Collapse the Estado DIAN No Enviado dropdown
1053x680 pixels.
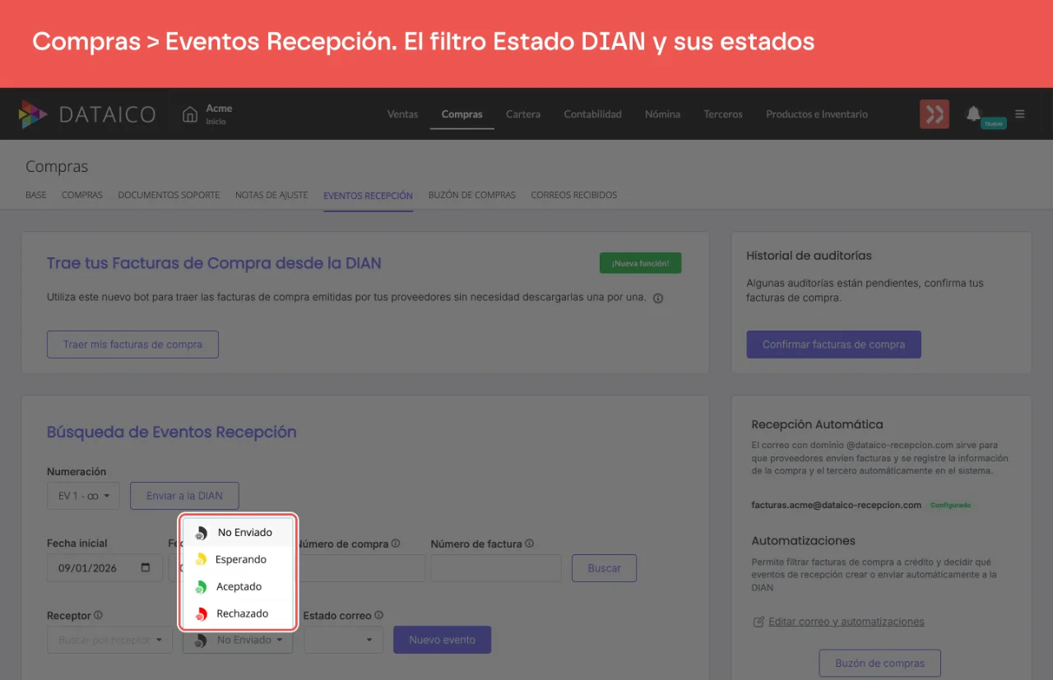tap(238, 640)
